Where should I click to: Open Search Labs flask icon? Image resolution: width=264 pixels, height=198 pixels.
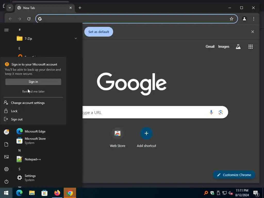point(238,47)
